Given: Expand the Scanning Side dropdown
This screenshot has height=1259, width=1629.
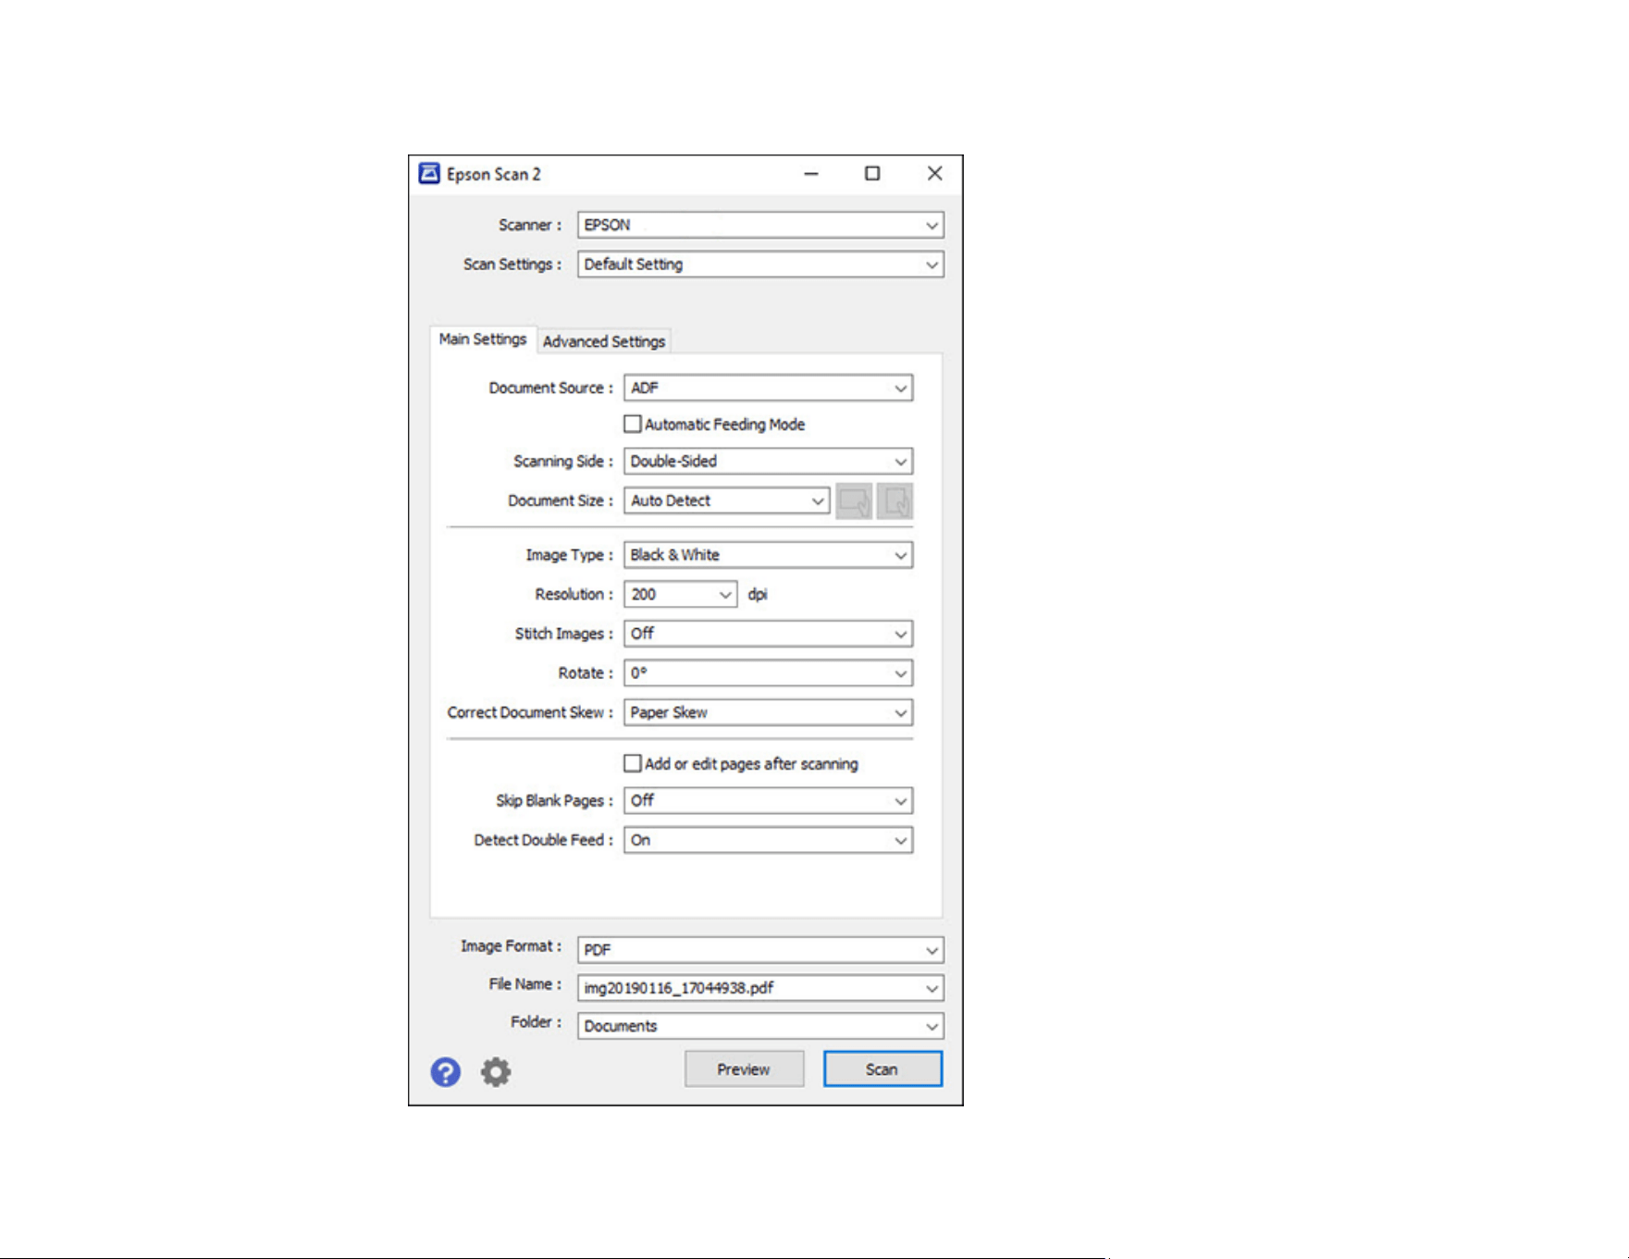Looking at the screenshot, I should click(768, 462).
